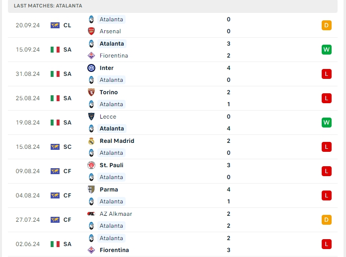Click the Arsenal club crest icon
346x257 pixels.
point(91,31)
